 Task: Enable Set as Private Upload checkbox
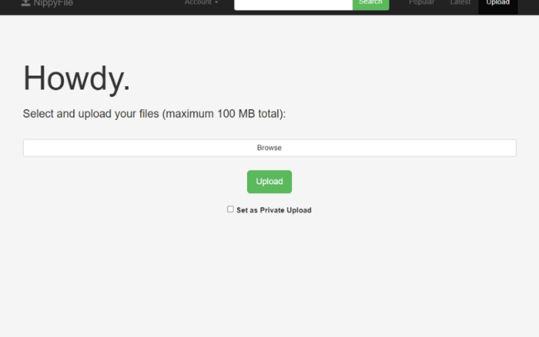(230, 209)
